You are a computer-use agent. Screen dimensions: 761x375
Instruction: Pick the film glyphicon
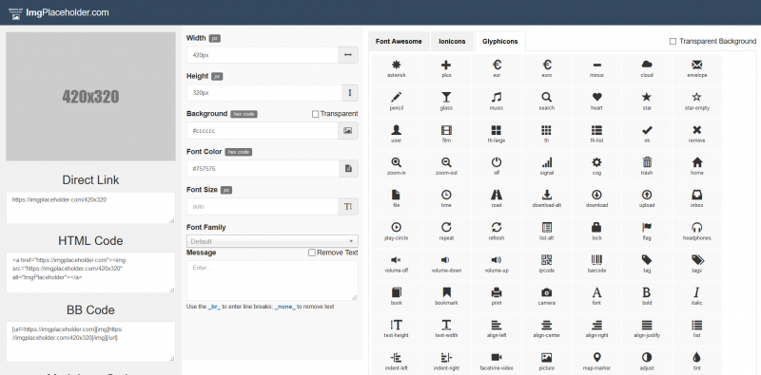446,134
